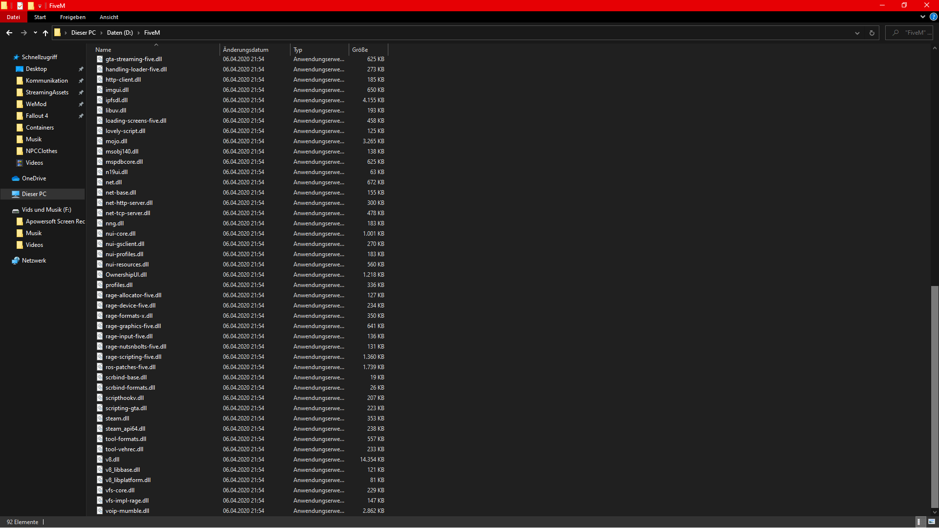Unpin WeMod from Schnellzugriff
The width and height of the screenshot is (939, 528).
pos(81,104)
